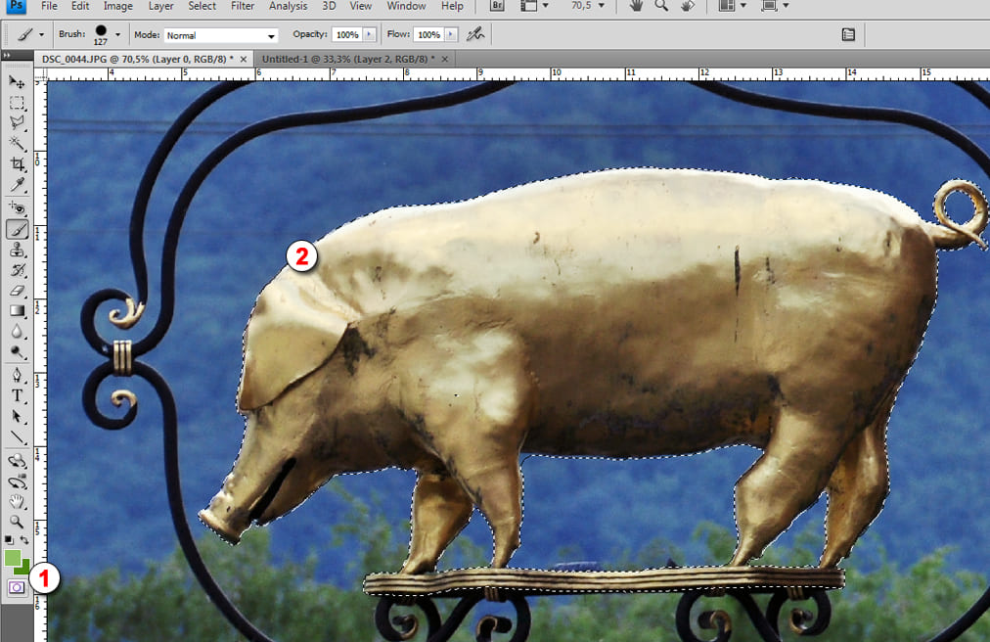The width and height of the screenshot is (990, 642).
Task: Enable the Airbrush option
Action: (475, 34)
